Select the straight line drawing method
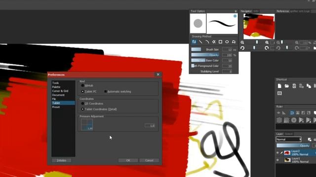 (x=200, y=42)
